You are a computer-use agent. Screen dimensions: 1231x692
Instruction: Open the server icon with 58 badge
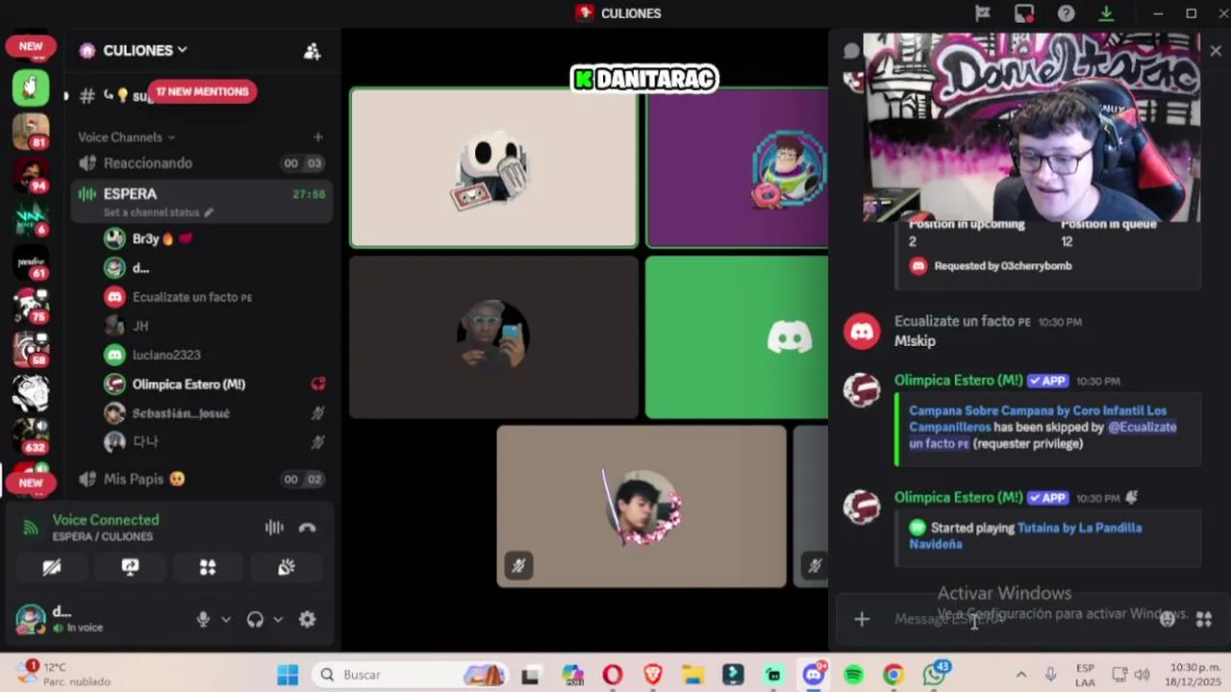click(31, 349)
